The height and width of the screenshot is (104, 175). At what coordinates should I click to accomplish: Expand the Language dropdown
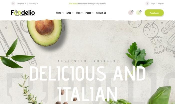[x=21, y=4]
